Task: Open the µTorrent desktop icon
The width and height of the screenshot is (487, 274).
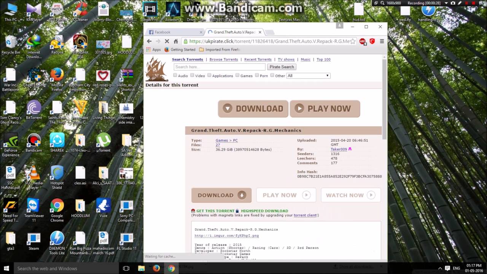Action: tap(103, 143)
